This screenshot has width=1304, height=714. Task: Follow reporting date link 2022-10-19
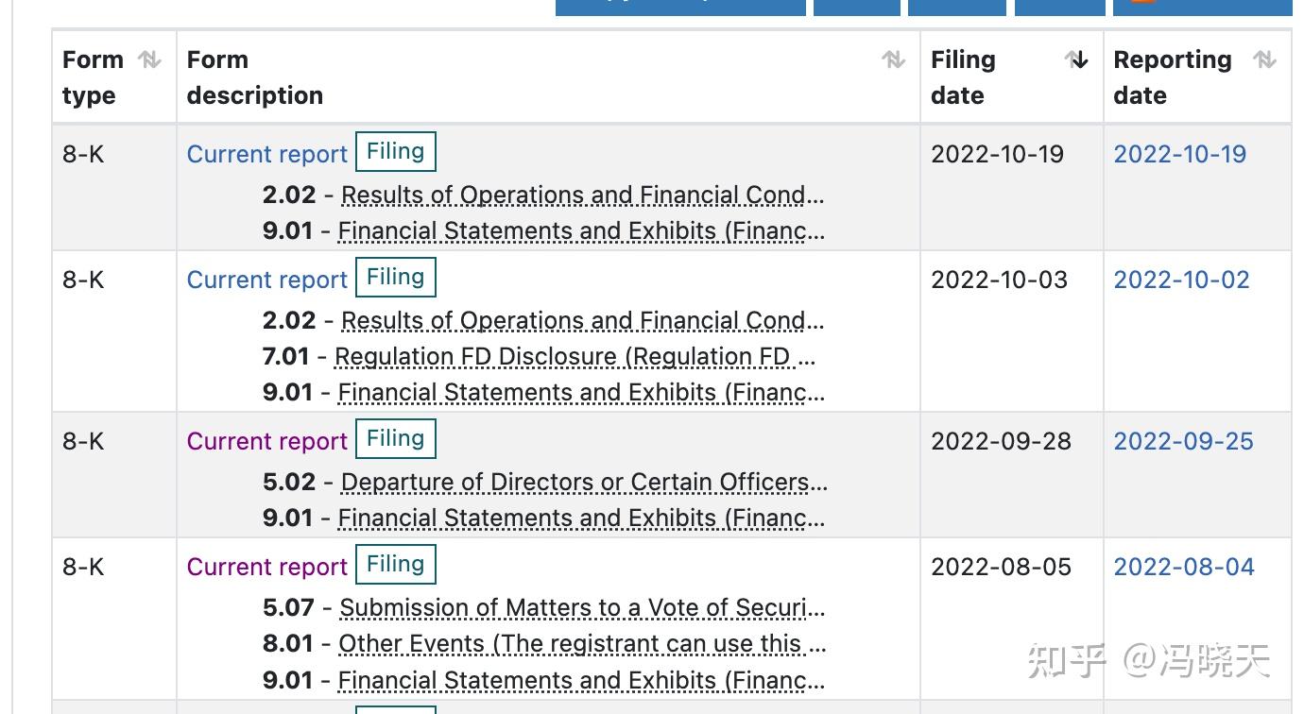(1179, 155)
